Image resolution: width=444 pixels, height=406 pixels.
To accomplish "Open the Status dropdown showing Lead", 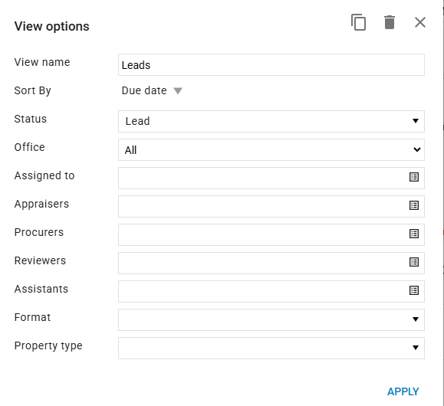I will coord(271,121).
